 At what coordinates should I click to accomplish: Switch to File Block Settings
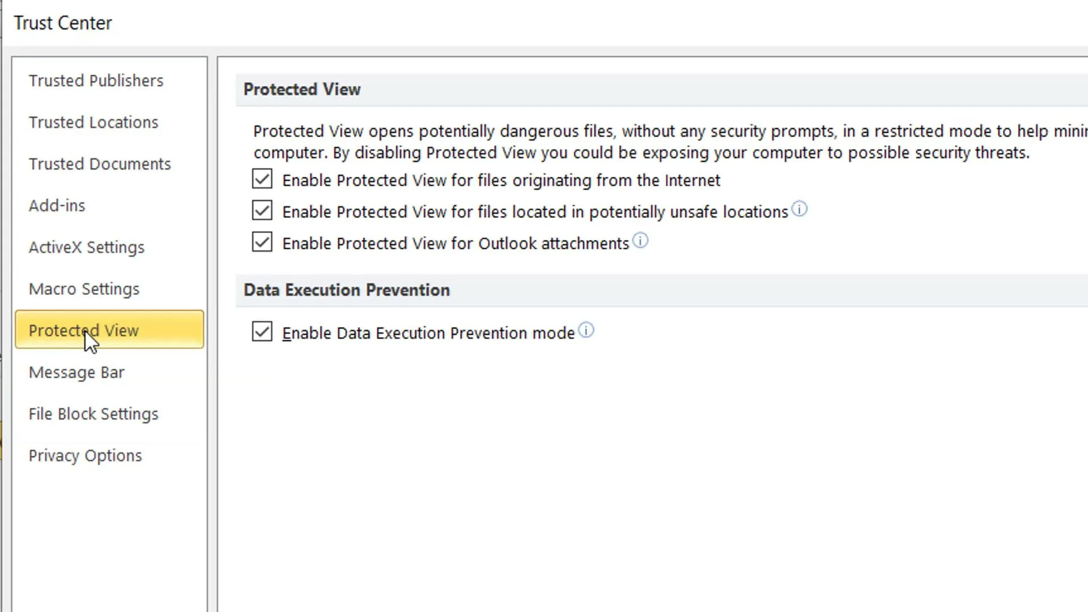[93, 414]
